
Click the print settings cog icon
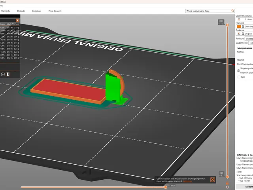tap(239, 19)
